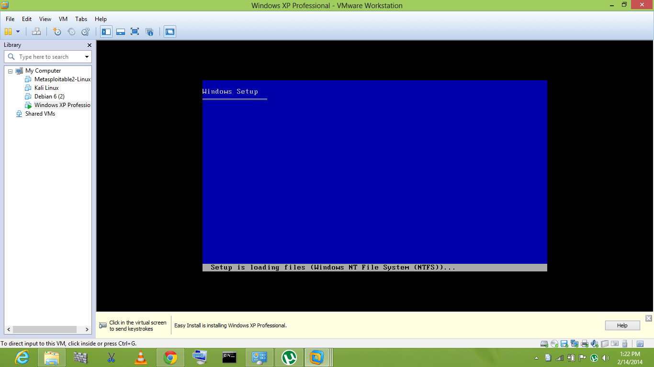Viewport: 654px width, 367px height.
Task: Open the View menu
Action: (45, 19)
